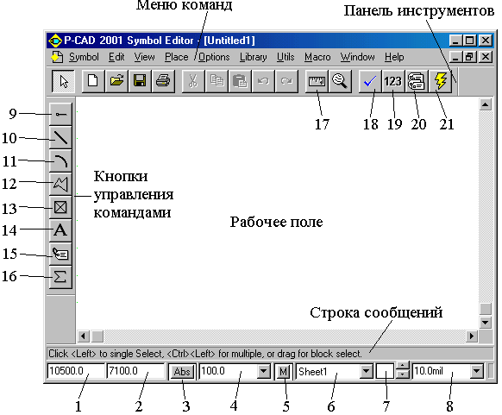Select the Place Arc tool
This screenshot has width=502, height=415.
pyautogui.click(x=60, y=160)
